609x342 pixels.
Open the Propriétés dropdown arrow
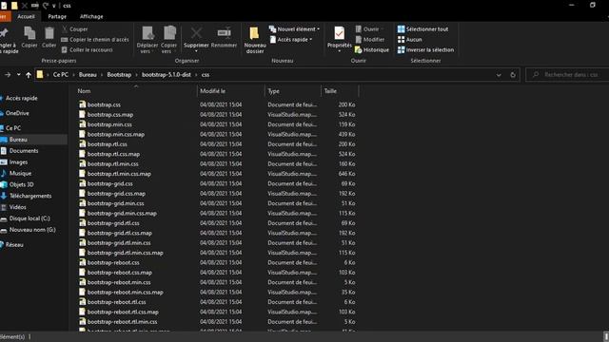pyautogui.click(x=339, y=51)
